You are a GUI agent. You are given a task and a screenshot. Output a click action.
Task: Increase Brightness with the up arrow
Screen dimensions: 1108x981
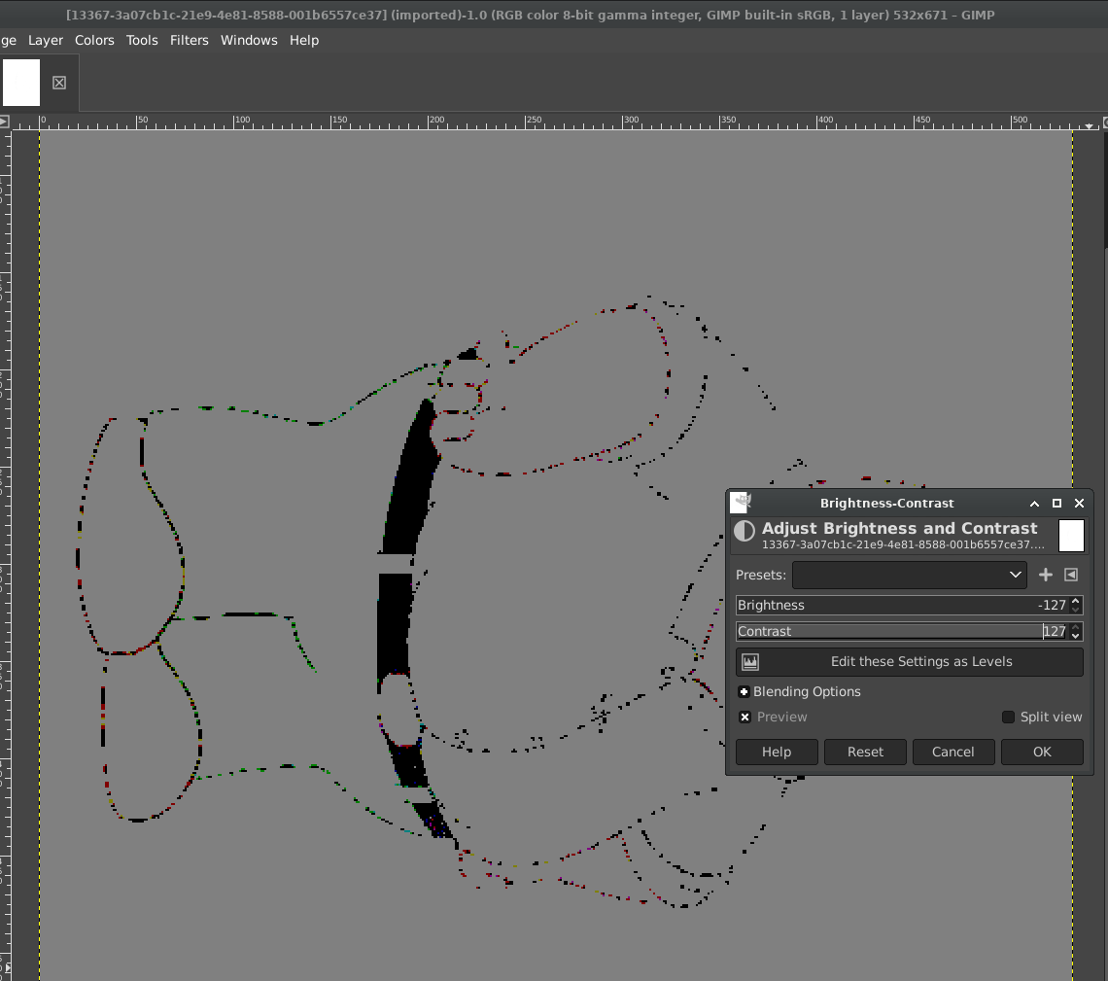(x=1076, y=601)
